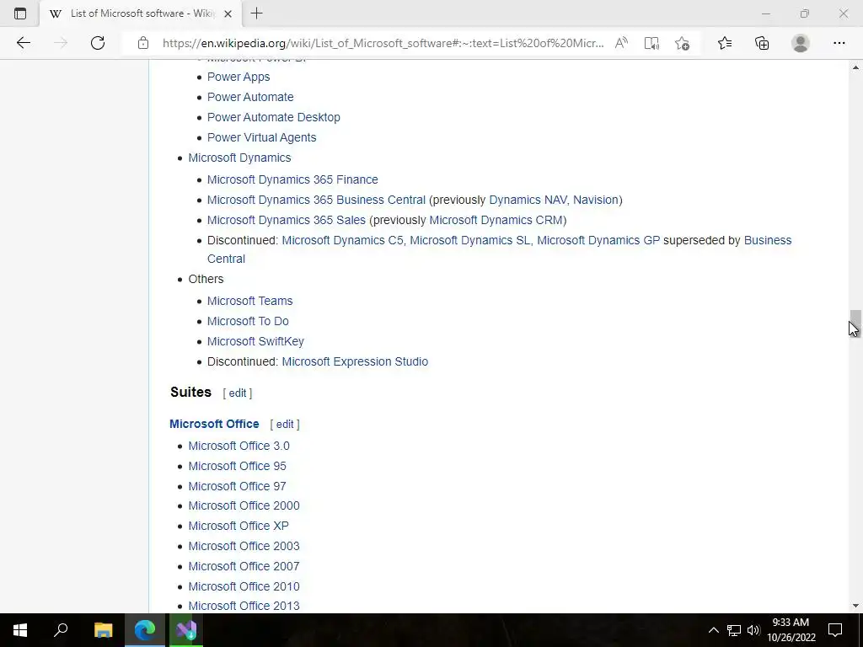Open the Power Virtual Agents link

click(261, 137)
